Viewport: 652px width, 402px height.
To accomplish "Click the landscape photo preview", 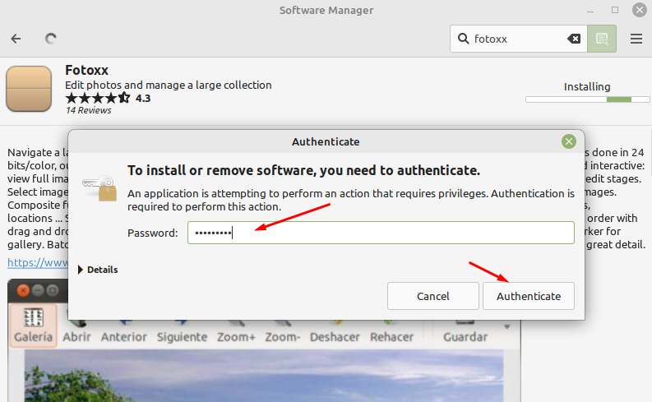I will coord(264,376).
